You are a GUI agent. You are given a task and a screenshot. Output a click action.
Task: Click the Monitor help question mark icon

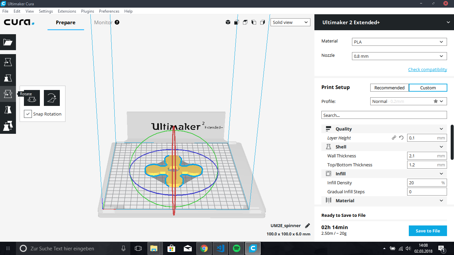[117, 22]
